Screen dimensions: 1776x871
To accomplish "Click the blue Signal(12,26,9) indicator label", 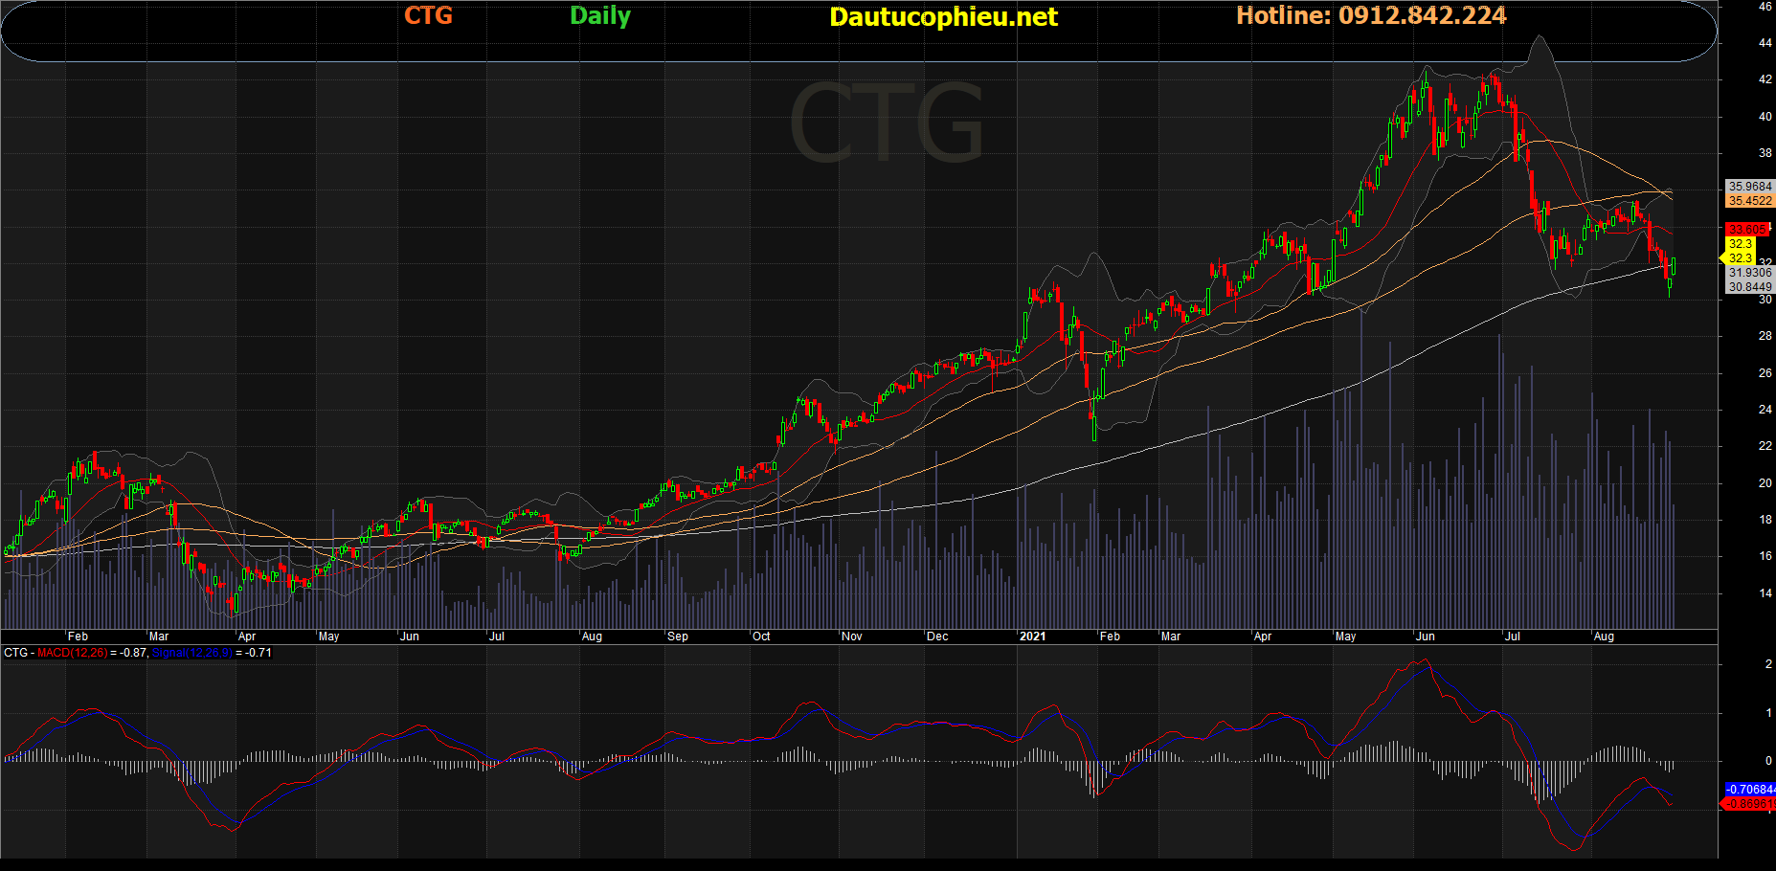I will click(191, 653).
